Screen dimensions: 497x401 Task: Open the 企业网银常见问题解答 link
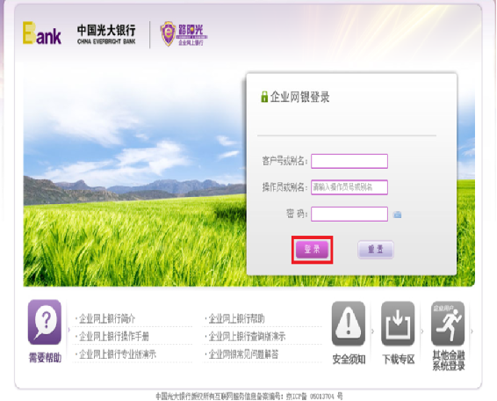(x=243, y=354)
